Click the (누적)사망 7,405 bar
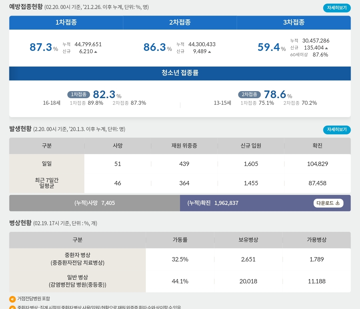The image size is (360, 309). 95,203
